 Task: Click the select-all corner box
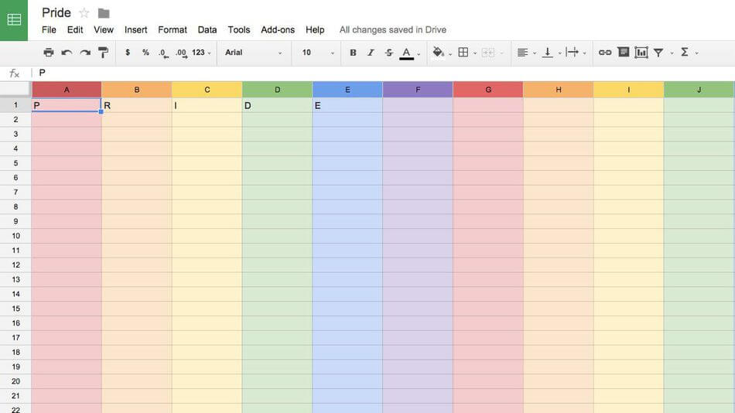click(15, 89)
